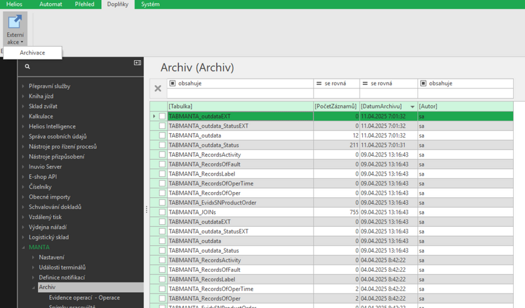Expand the Nastavení tree node
The image size is (525, 308).
coord(33,258)
